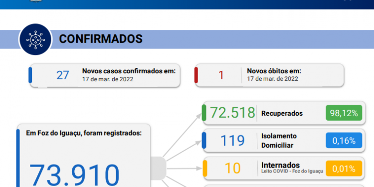Select the Isolamento Domiciliar label
Screen dimensions: 374x187
tap(279, 141)
